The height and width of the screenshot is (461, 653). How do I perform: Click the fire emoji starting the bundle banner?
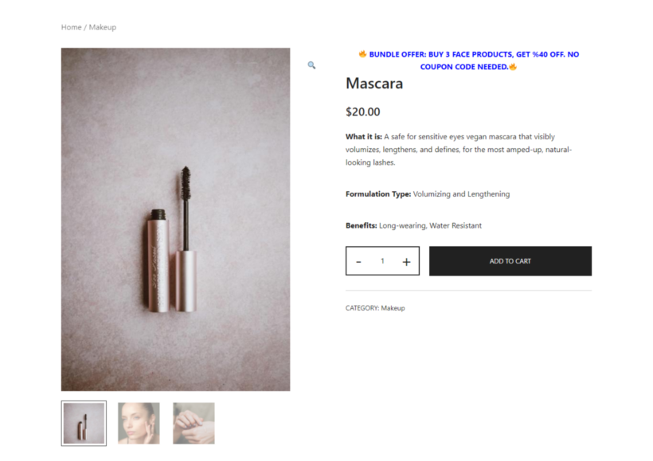[362, 54]
